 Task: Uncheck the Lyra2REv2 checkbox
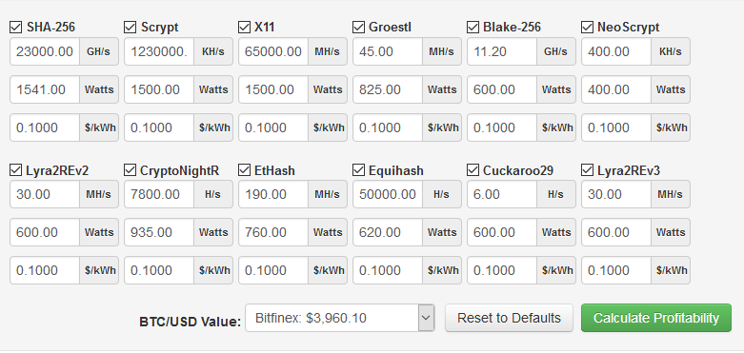coord(15,170)
